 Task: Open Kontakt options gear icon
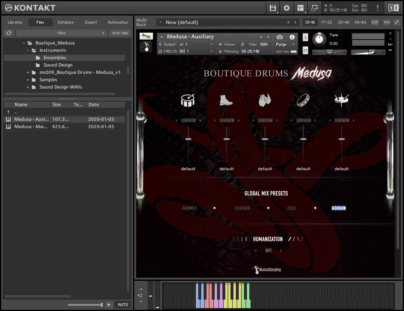click(x=286, y=8)
